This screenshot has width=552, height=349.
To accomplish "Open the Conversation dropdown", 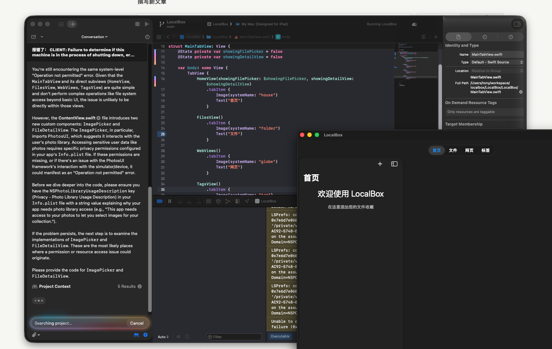I will pos(94,37).
